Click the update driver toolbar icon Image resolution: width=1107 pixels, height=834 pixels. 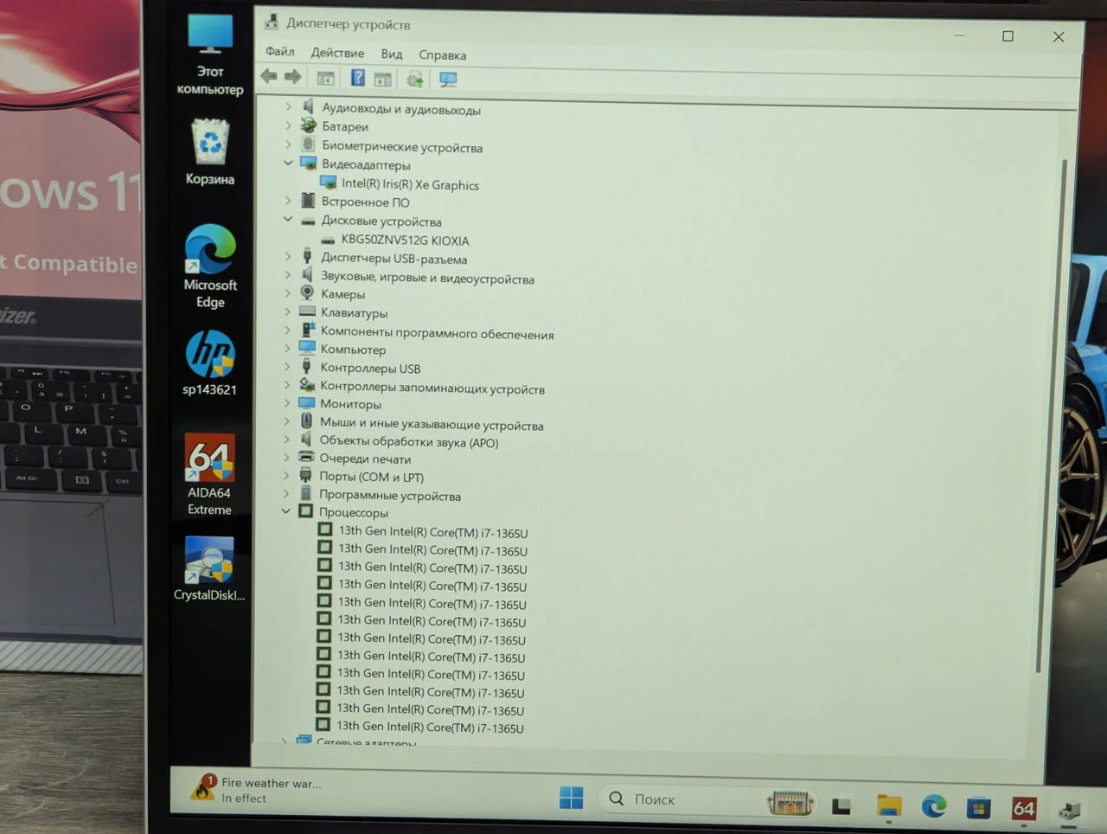[415, 80]
